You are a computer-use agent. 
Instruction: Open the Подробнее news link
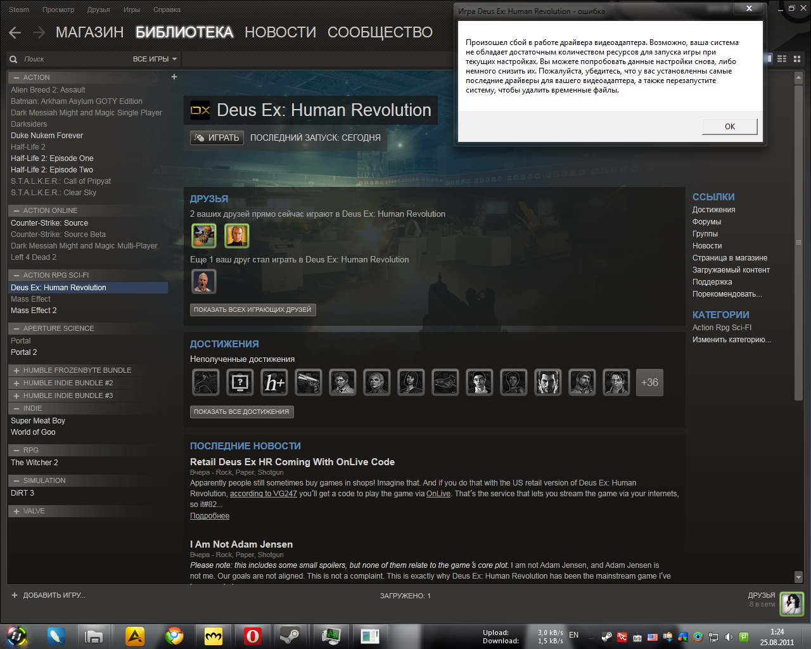210,516
